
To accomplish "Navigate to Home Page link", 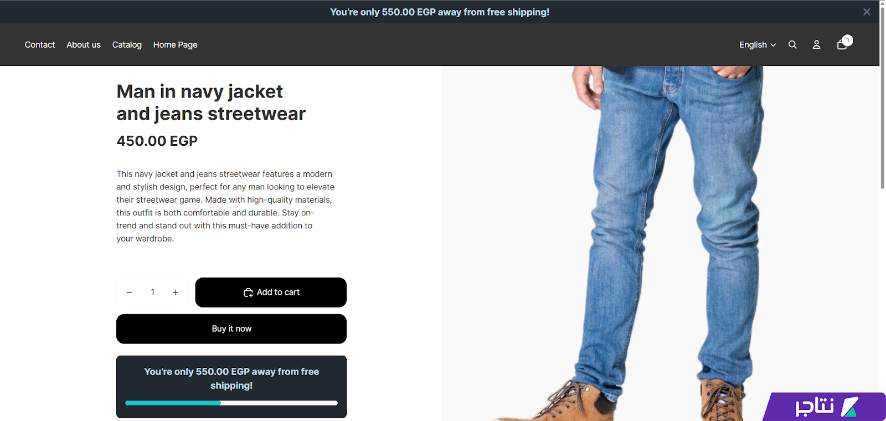I will (176, 45).
